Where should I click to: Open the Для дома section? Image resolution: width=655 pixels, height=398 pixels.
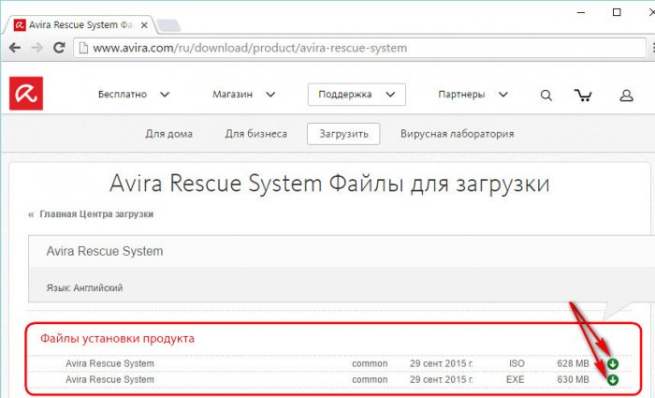coord(168,134)
